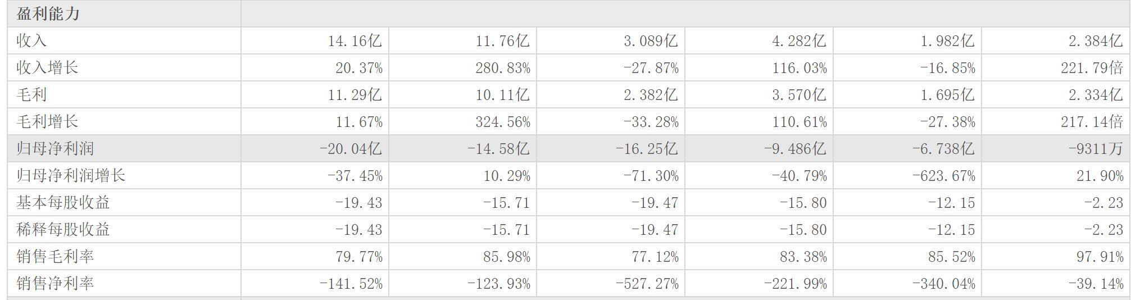Image resolution: width=1131 pixels, height=300 pixels.
Task: Click the 归母净利润增长 row label
Action: pyautogui.click(x=71, y=175)
